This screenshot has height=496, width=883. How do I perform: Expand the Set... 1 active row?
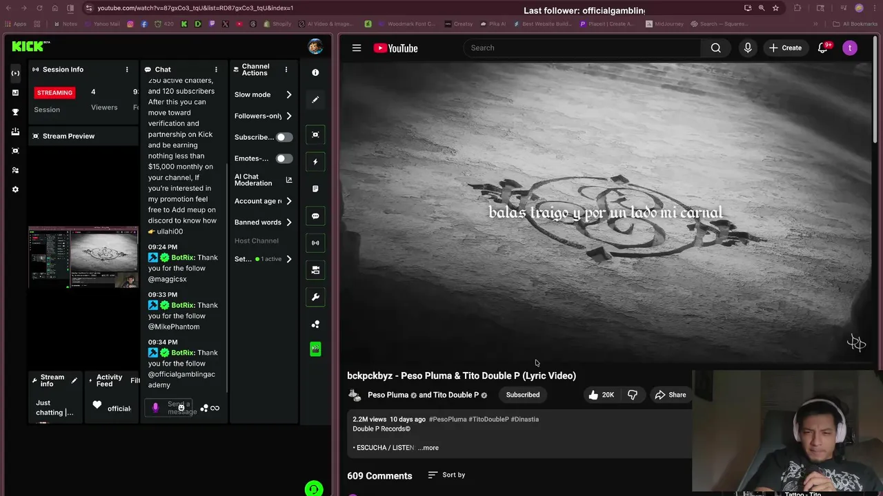coord(263,259)
